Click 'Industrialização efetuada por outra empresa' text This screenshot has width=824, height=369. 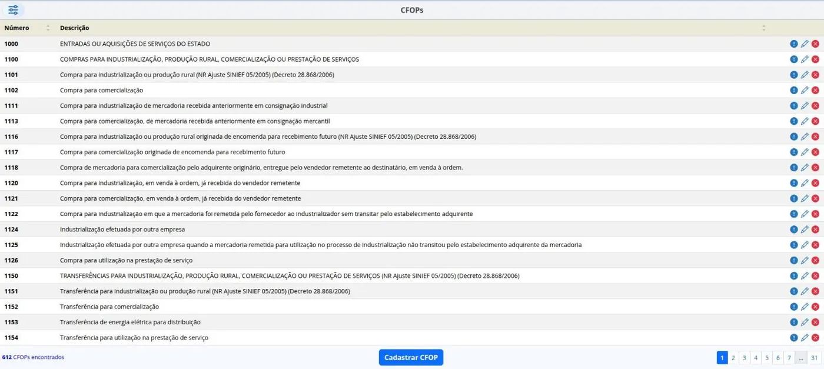point(122,230)
